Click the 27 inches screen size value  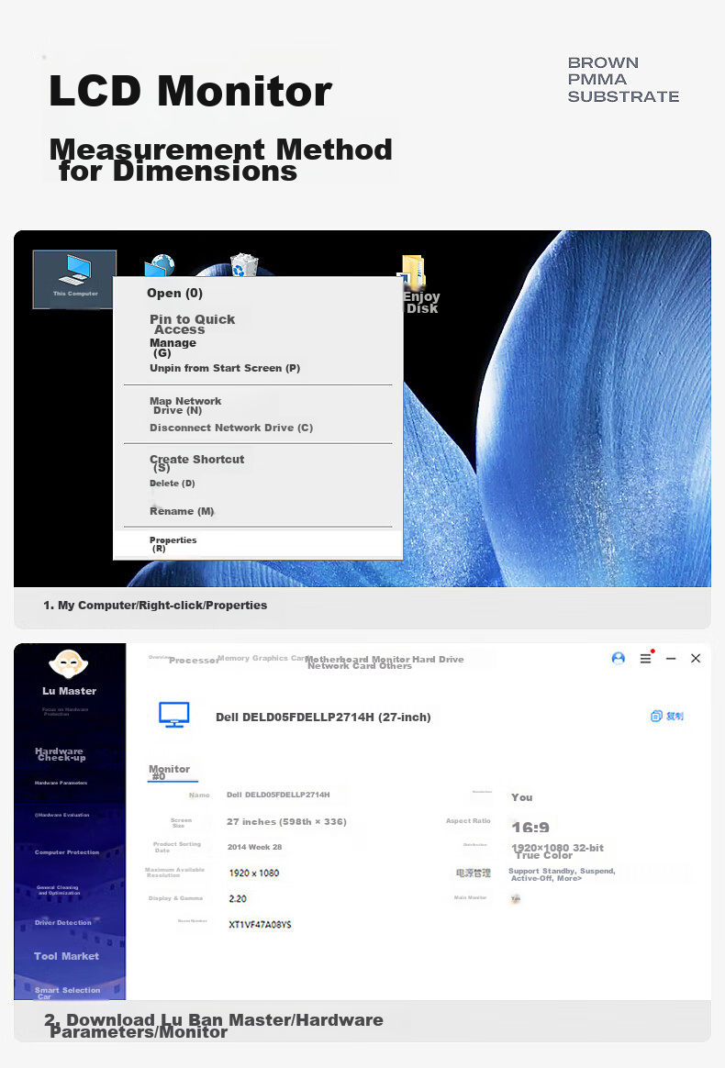coord(286,822)
